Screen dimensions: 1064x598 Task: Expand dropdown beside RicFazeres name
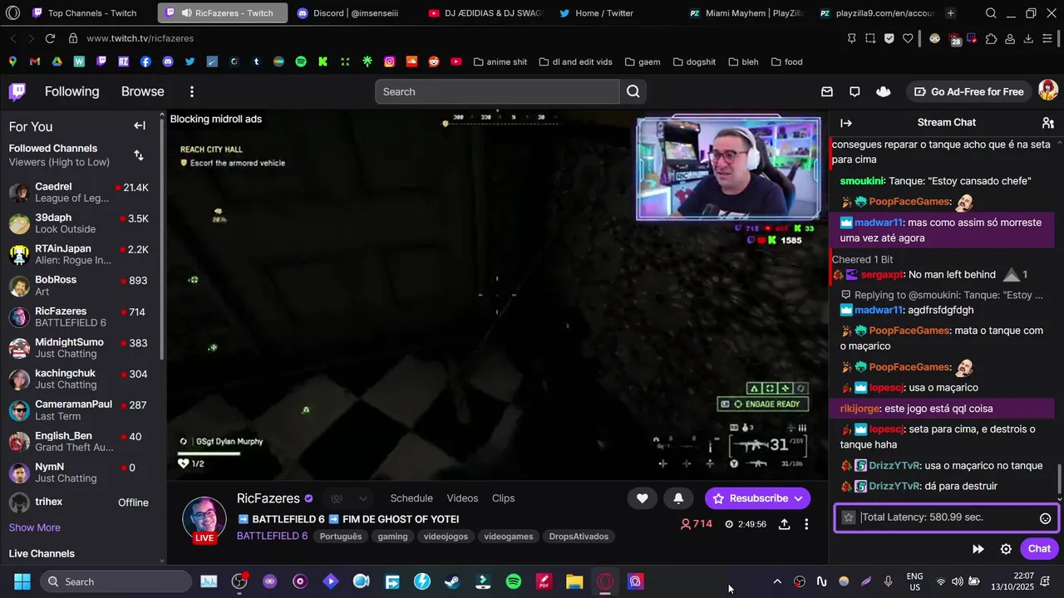pyautogui.click(x=363, y=498)
